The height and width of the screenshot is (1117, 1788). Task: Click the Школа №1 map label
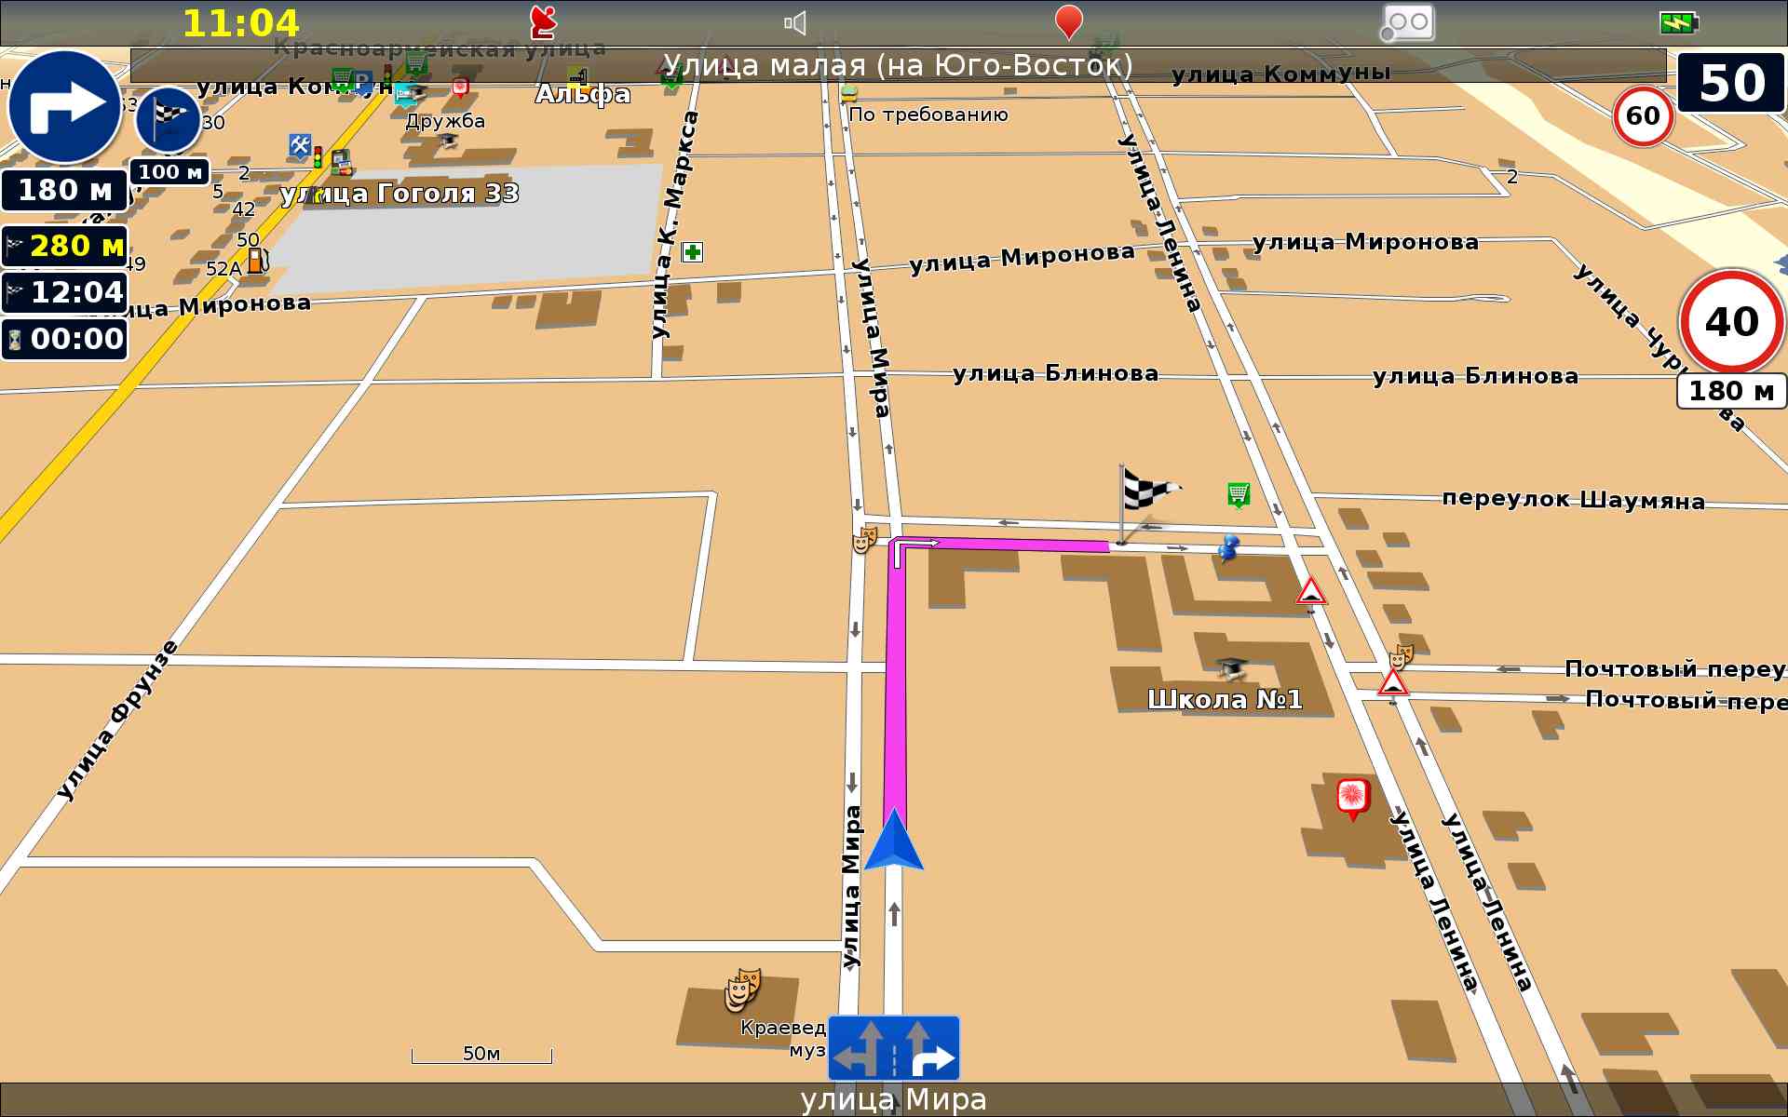click(x=1224, y=699)
